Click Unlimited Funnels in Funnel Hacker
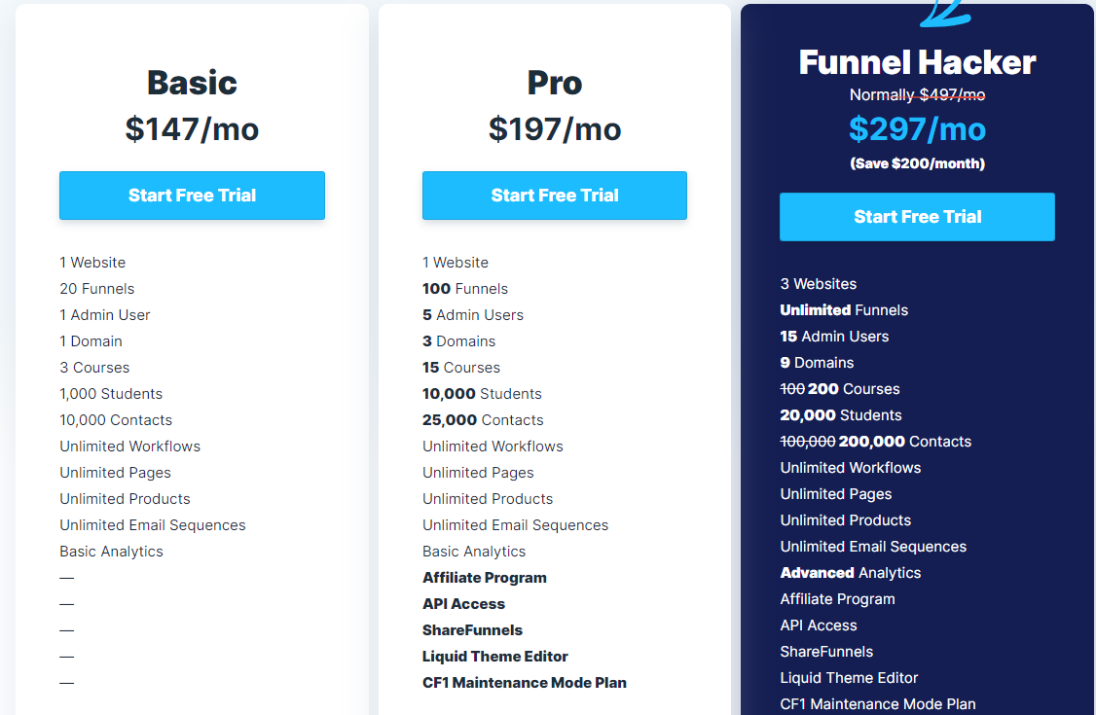The image size is (1096, 715). coord(844,310)
